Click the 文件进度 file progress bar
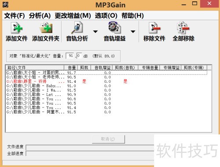The image size is (220, 167). click(90, 147)
